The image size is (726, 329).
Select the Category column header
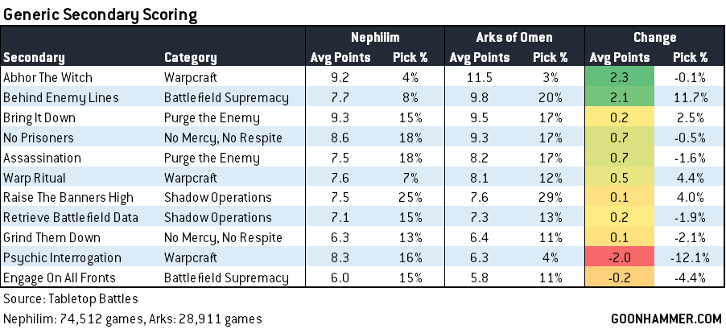pos(190,58)
